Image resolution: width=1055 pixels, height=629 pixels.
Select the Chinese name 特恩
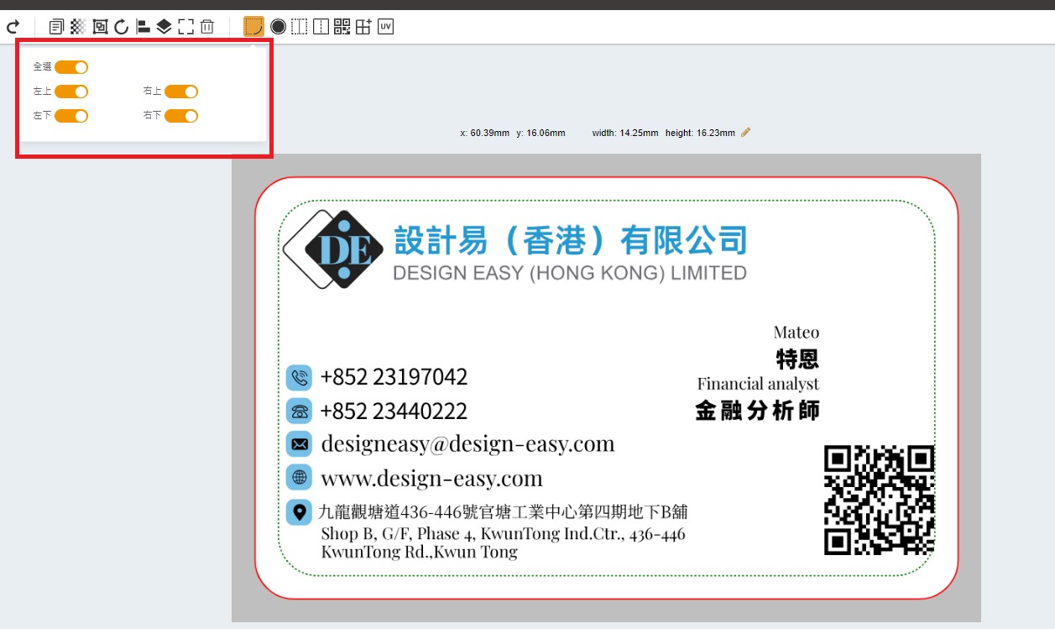point(797,359)
